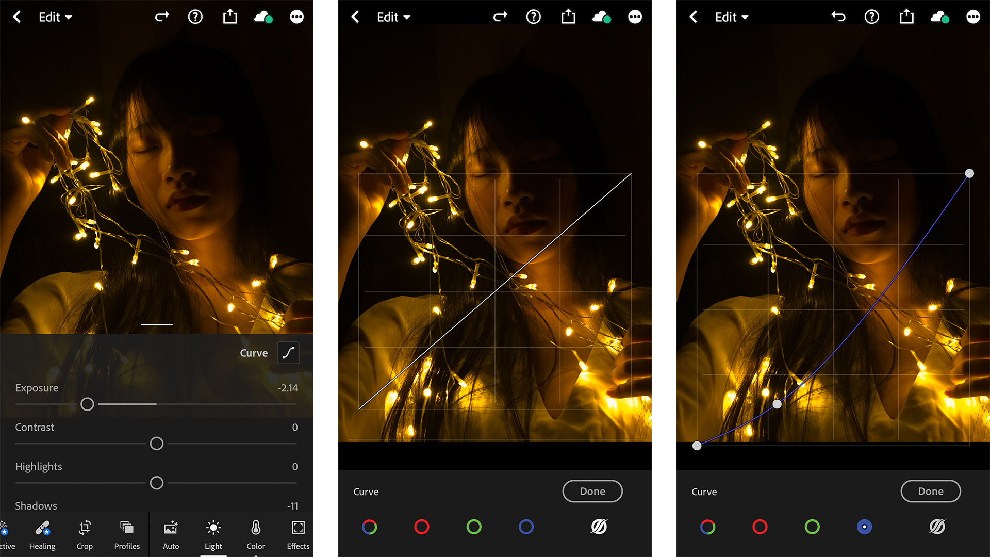The height and width of the screenshot is (557, 990).
Task: Open more options in right screen
Action: tap(973, 17)
